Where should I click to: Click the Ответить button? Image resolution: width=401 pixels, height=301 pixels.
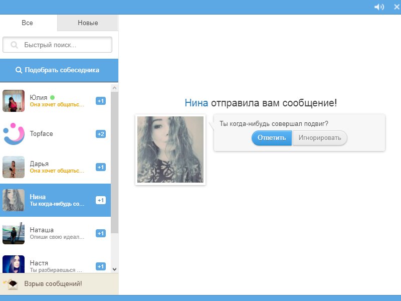272,138
